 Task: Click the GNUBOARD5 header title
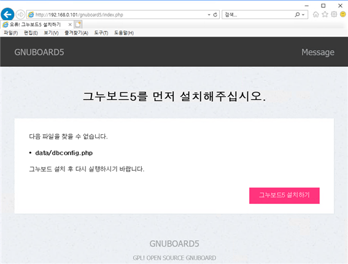pos(39,52)
